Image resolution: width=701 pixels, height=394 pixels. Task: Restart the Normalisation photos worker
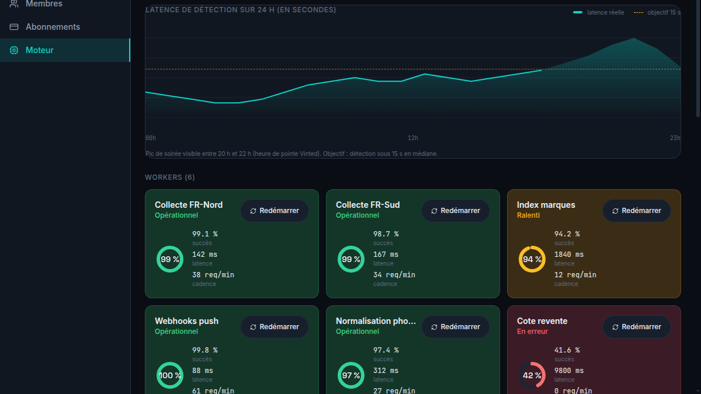(456, 327)
